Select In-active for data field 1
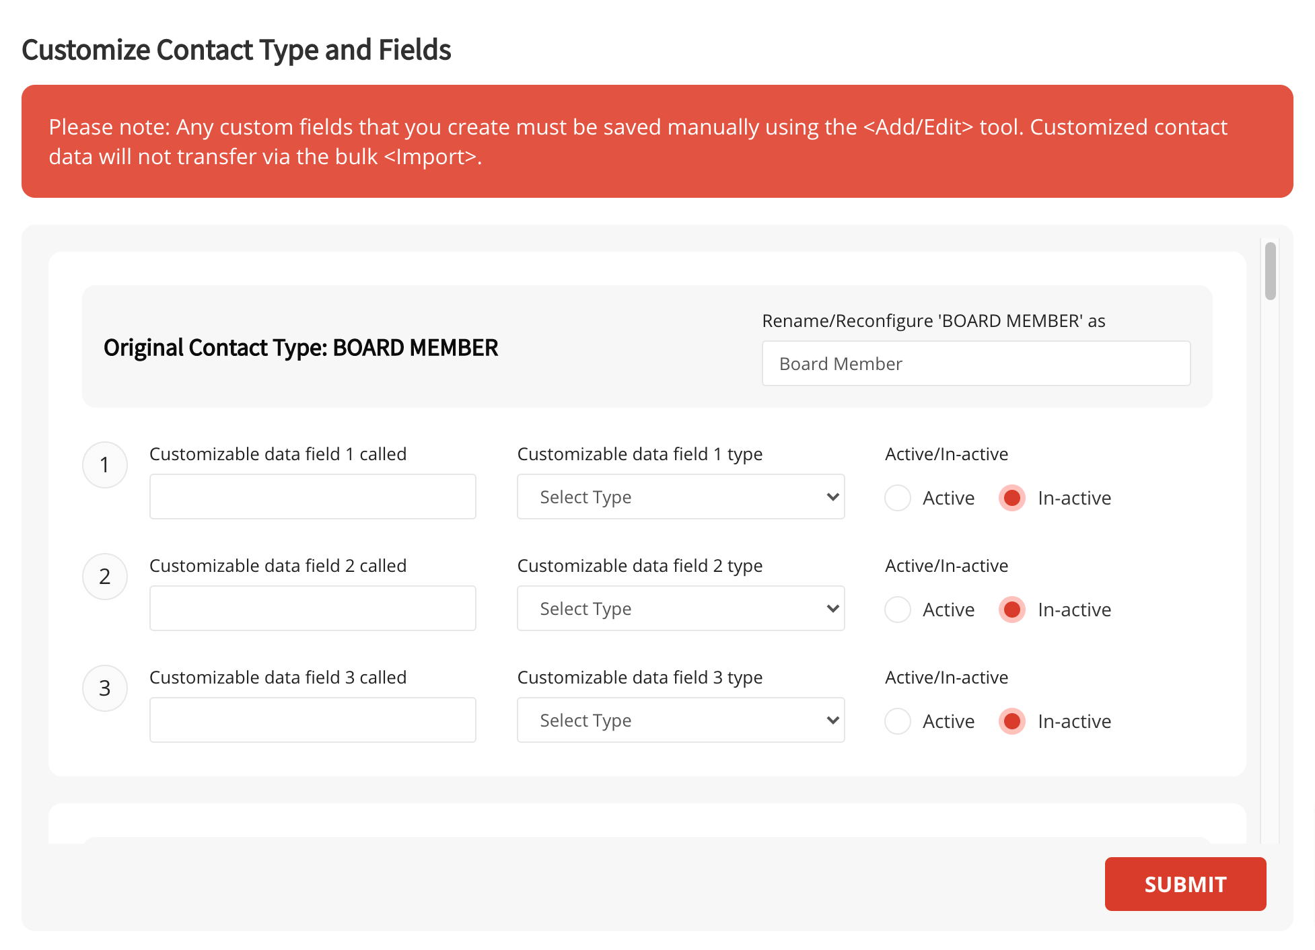Image resolution: width=1315 pixels, height=950 pixels. pyautogui.click(x=1011, y=498)
